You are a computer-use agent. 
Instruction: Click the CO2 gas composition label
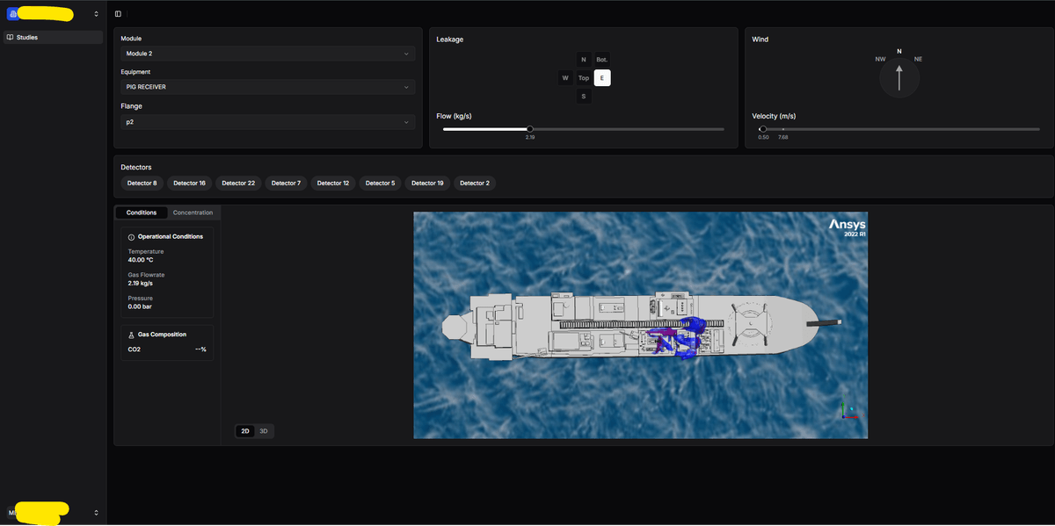[134, 349]
